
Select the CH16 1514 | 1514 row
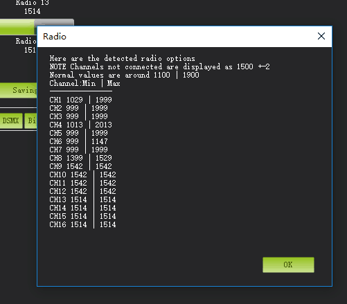pos(82,224)
